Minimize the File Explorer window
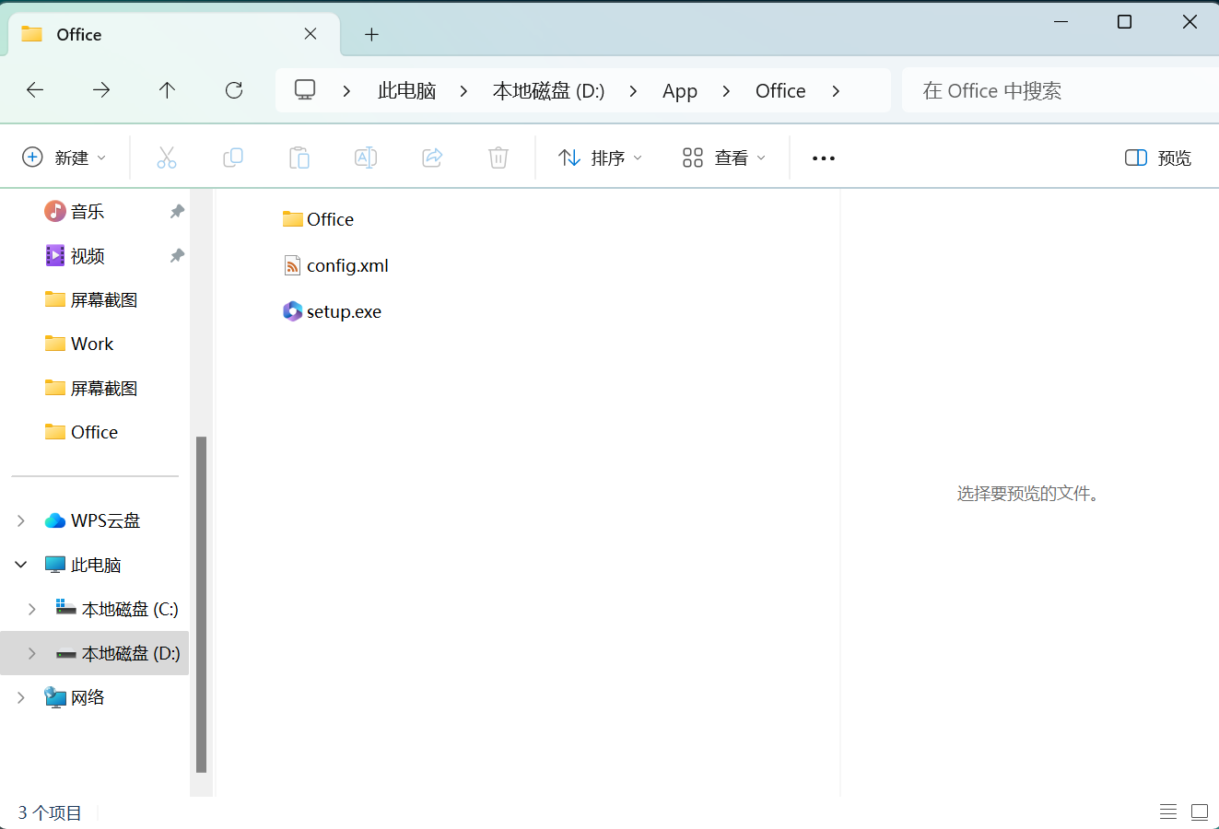Screen dimensions: 1219x829 pos(1061,21)
